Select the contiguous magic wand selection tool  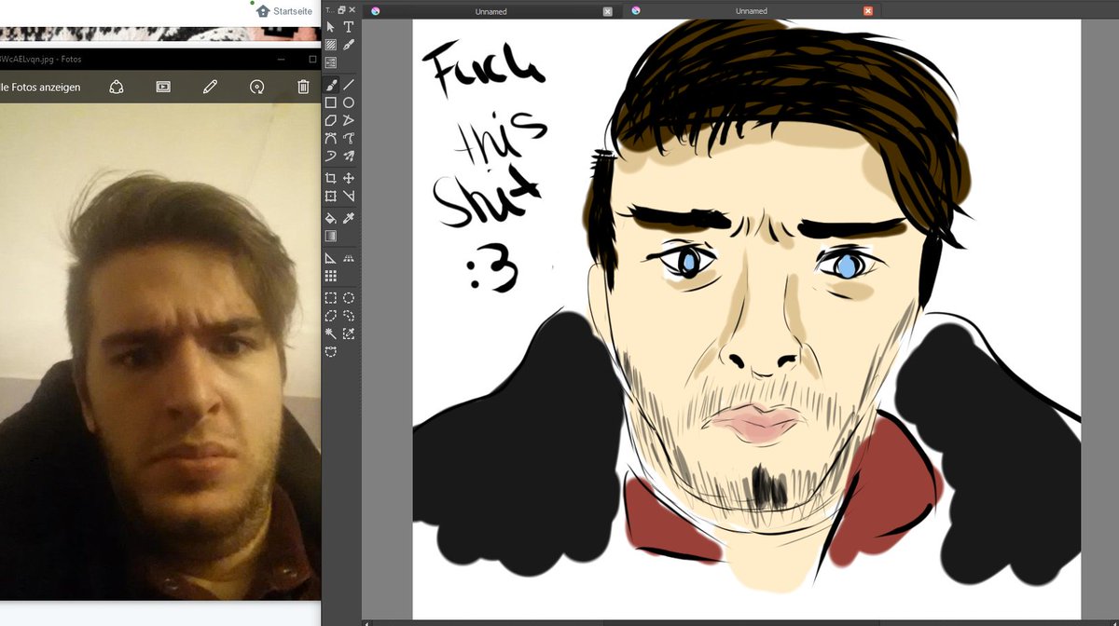(x=330, y=333)
